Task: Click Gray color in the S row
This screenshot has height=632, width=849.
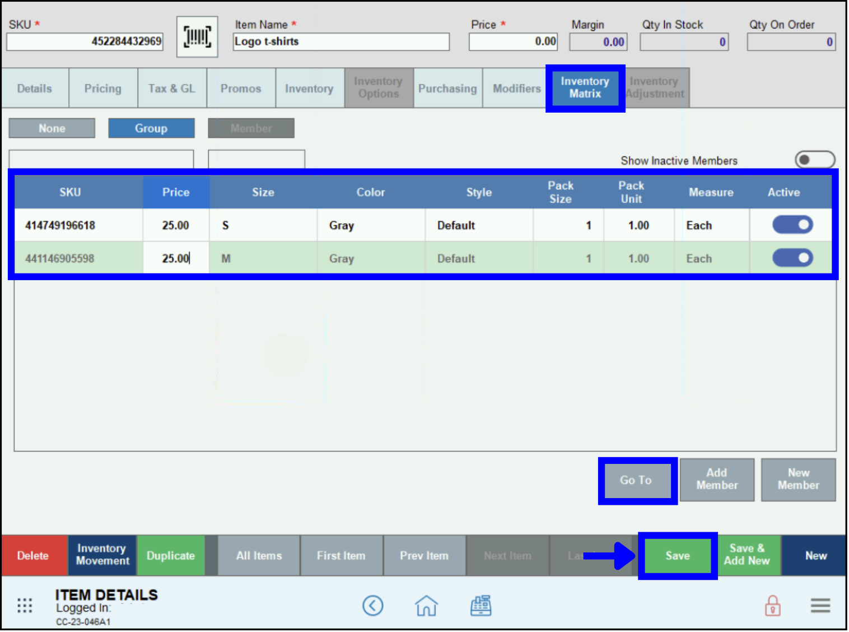Action: pyautogui.click(x=371, y=225)
